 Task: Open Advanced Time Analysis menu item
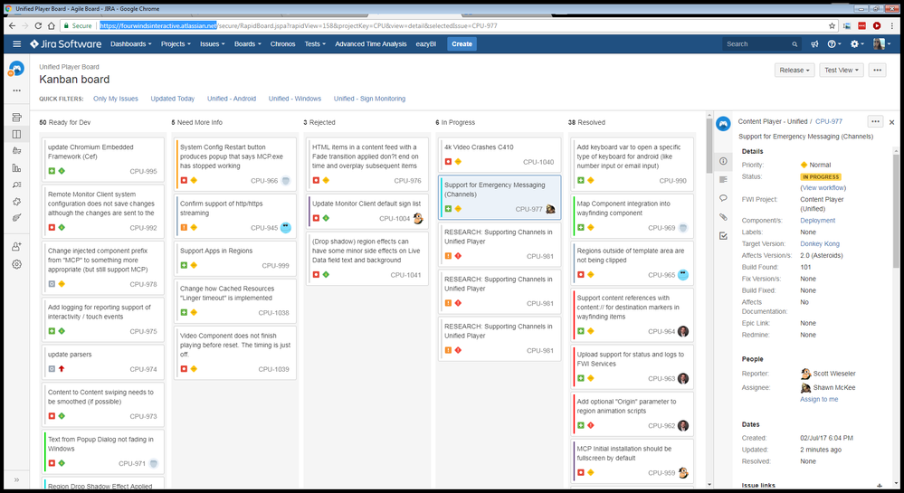tap(371, 43)
